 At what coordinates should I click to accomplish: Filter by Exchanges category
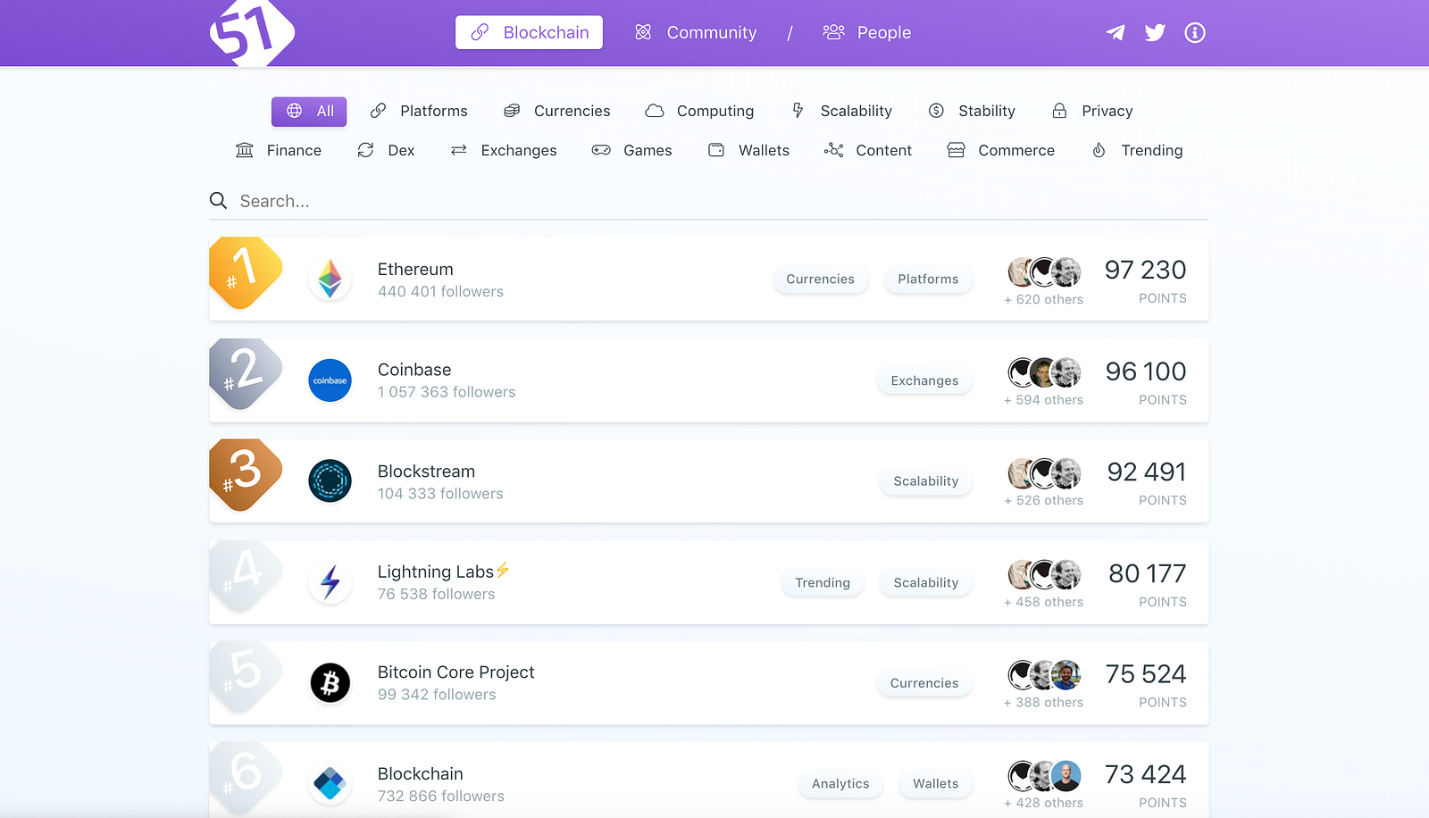tap(504, 151)
